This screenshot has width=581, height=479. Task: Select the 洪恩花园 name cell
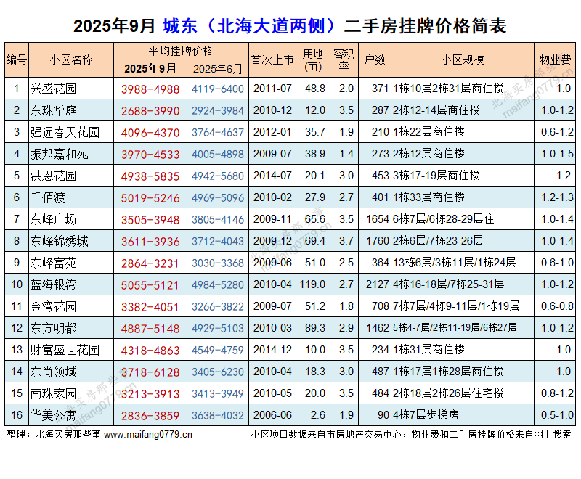(x=71, y=176)
